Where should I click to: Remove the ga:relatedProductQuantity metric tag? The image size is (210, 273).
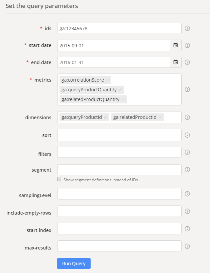click(123, 100)
